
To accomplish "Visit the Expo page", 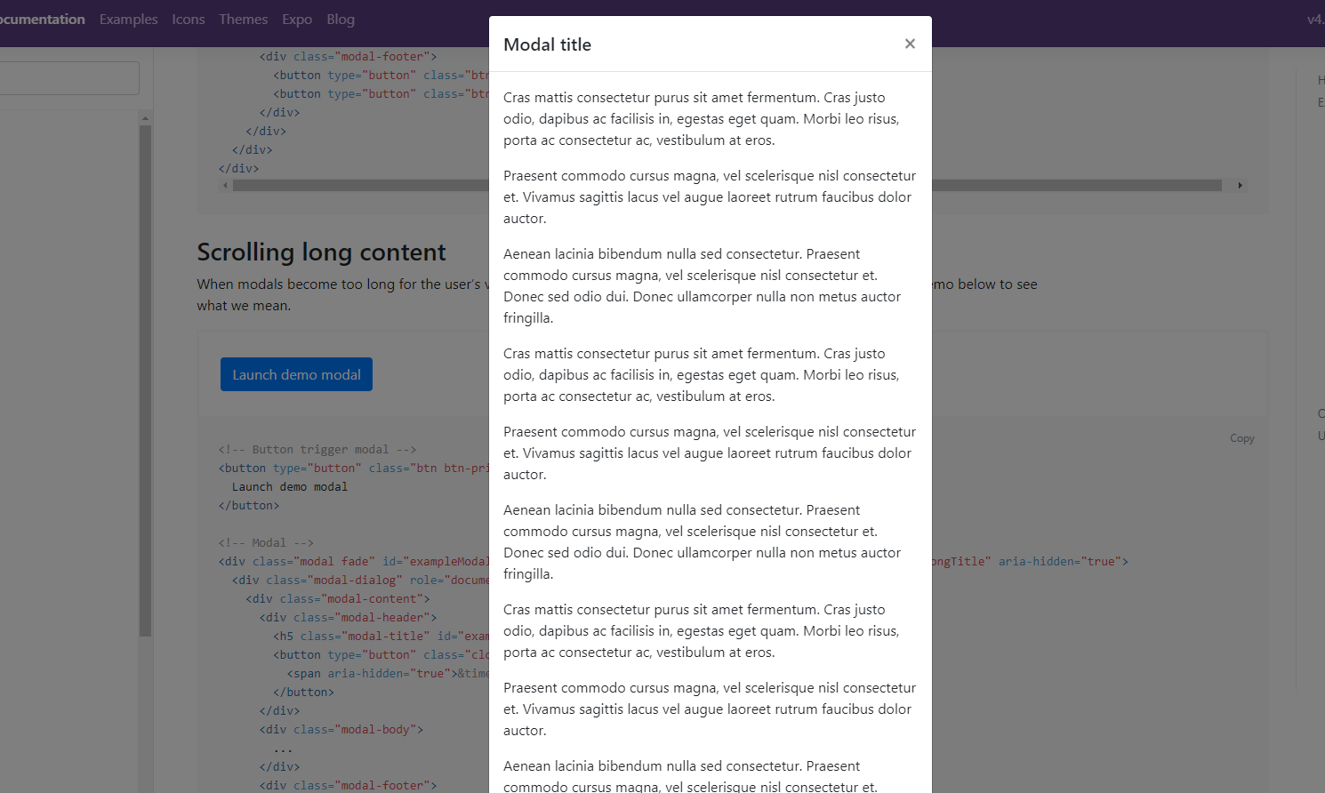I will pyautogui.click(x=296, y=19).
